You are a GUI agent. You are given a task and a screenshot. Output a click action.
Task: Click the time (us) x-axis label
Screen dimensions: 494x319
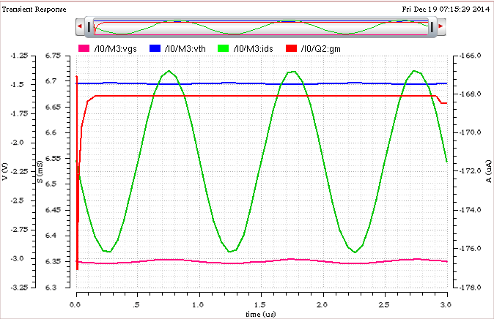click(x=262, y=312)
